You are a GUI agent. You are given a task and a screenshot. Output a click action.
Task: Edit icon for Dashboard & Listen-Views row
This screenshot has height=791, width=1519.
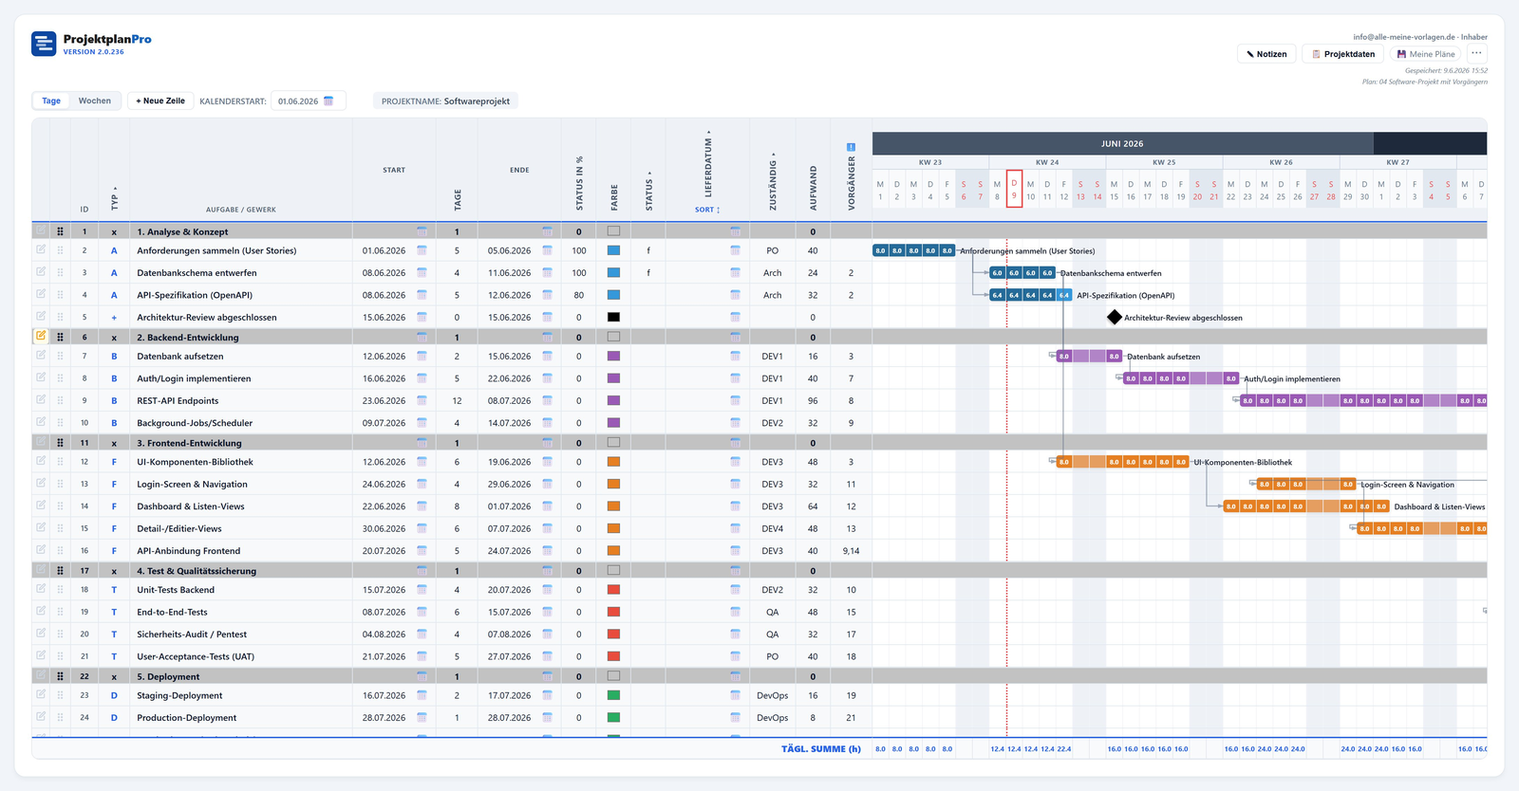[x=41, y=506]
